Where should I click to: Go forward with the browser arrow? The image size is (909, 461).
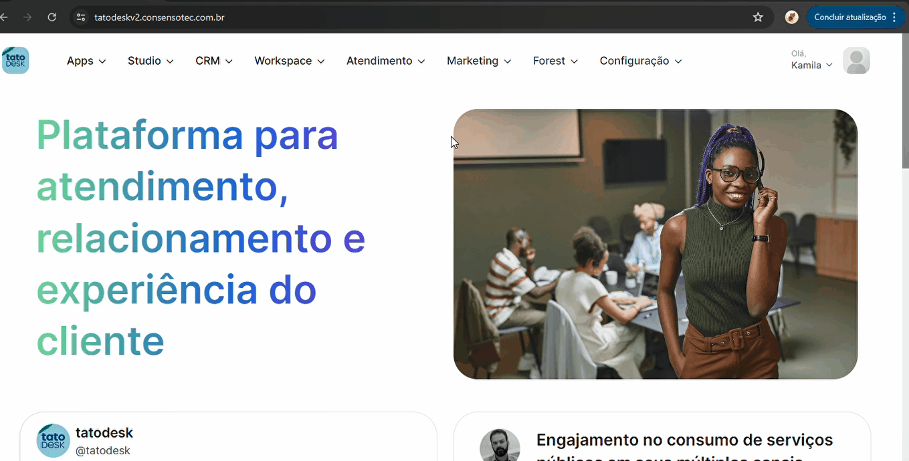(27, 17)
